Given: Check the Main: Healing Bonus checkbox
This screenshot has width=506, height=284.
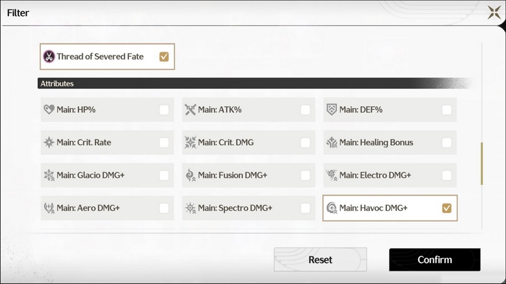Looking at the screenshot, I should [x=447, y=143].
